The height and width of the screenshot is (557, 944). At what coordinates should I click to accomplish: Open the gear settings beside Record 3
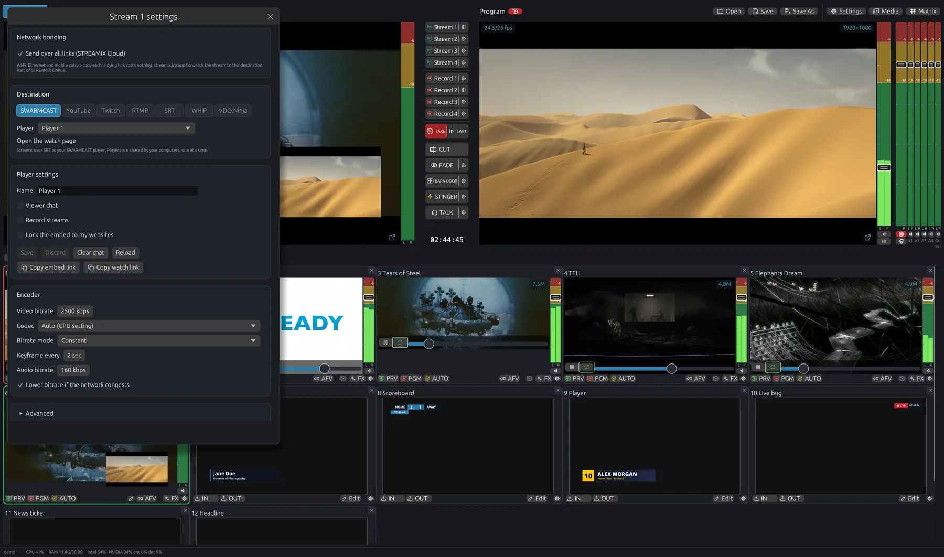[464, 102]
